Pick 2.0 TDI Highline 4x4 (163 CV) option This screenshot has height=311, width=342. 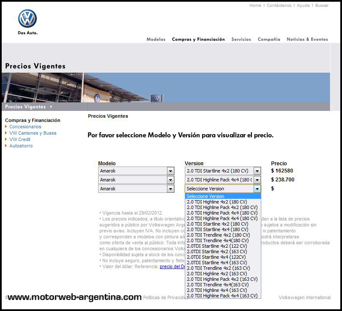click(223, 290)
